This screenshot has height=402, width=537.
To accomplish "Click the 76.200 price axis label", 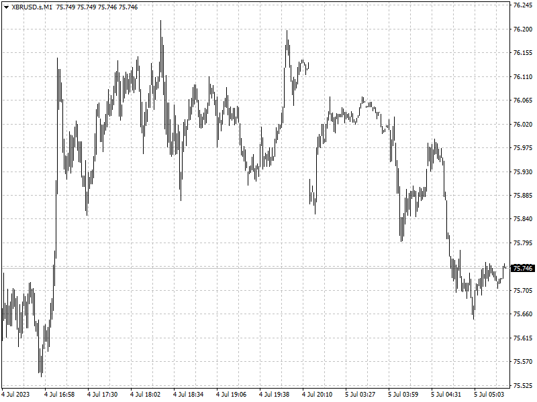I will tap(523, 29).
